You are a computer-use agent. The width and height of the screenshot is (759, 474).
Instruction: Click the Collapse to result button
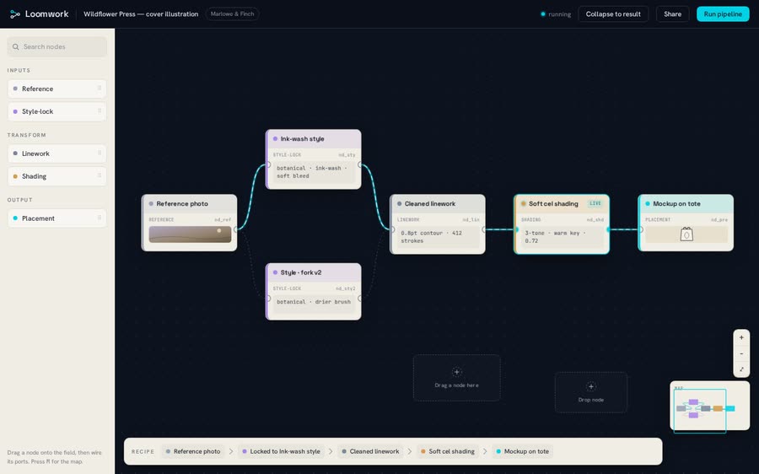[x=613, y=14]
